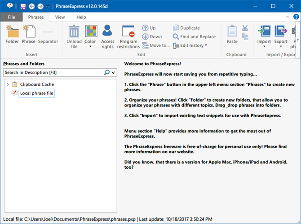Viewport: 301px width, 224px height.
Task: Click the Unload file trash icon
Action: click(x=74, y=31)
